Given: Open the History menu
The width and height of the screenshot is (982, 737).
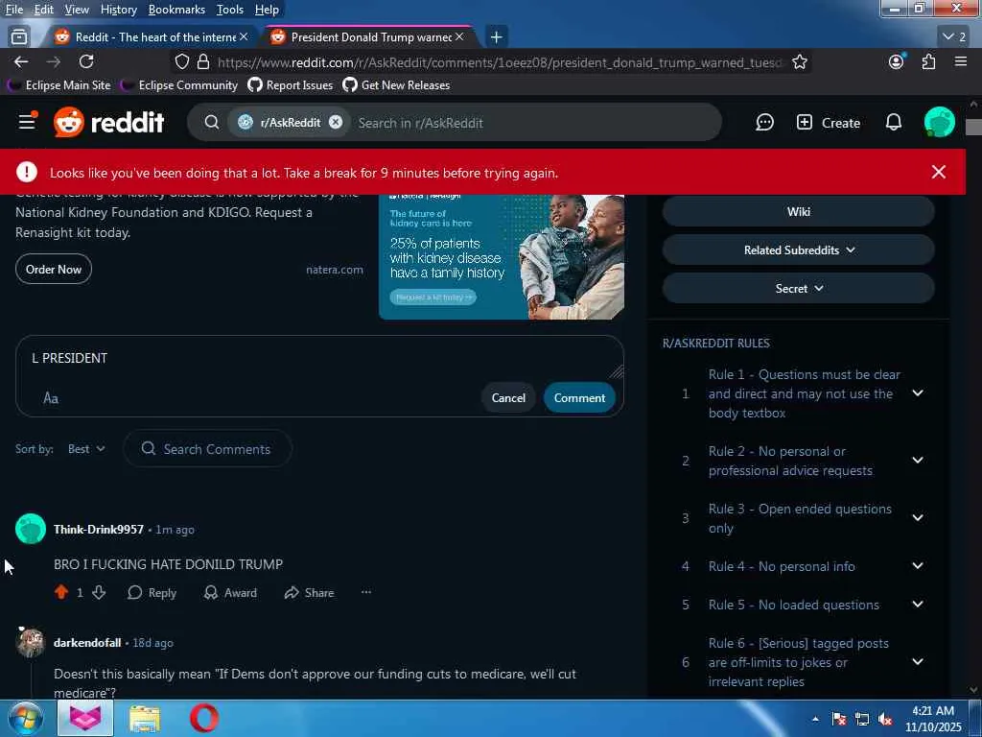Looking at the screenshot, I should click(x=118, y=10).
